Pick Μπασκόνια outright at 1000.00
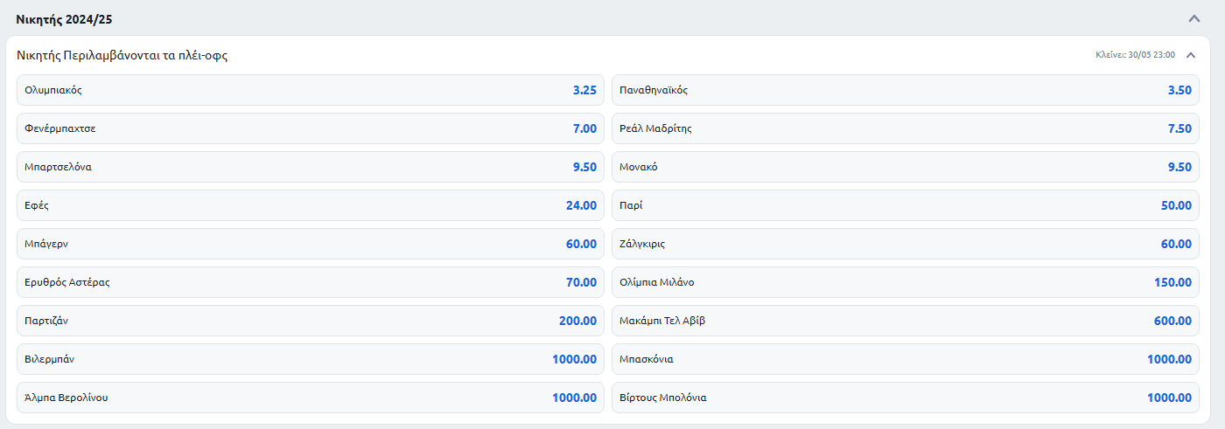Screen dimensions: 1225x429 click(x=905, y=359)
